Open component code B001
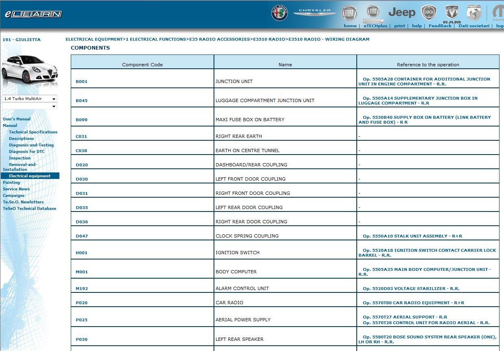 (x=81, y=81)
